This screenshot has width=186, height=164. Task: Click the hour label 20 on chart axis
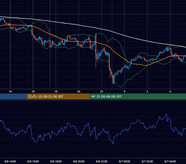point(79,92)
